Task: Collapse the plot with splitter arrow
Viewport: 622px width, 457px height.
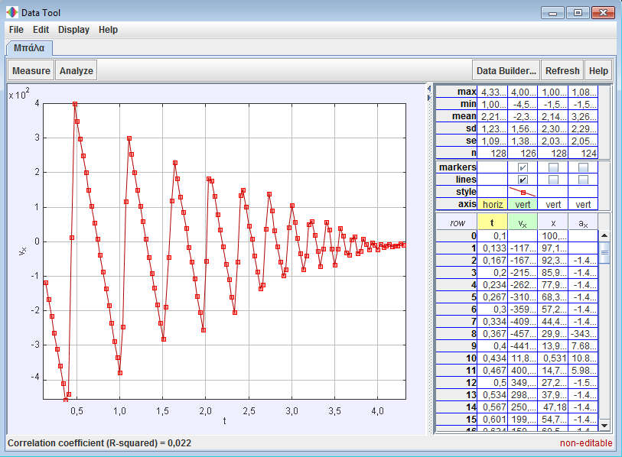Action: pyautogui.click(x=429, y=89)
